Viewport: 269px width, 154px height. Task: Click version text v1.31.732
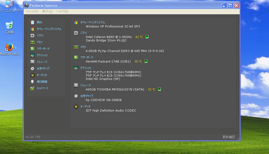(33, 137)
